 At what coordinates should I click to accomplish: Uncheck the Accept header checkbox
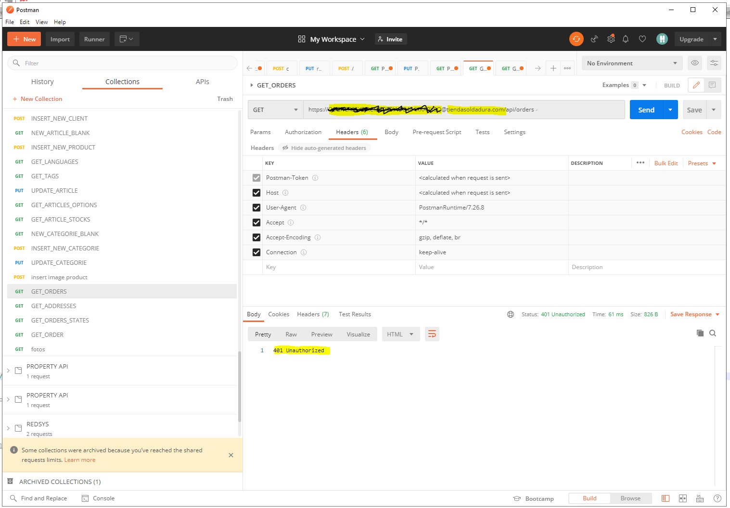(x=256, y=223)
